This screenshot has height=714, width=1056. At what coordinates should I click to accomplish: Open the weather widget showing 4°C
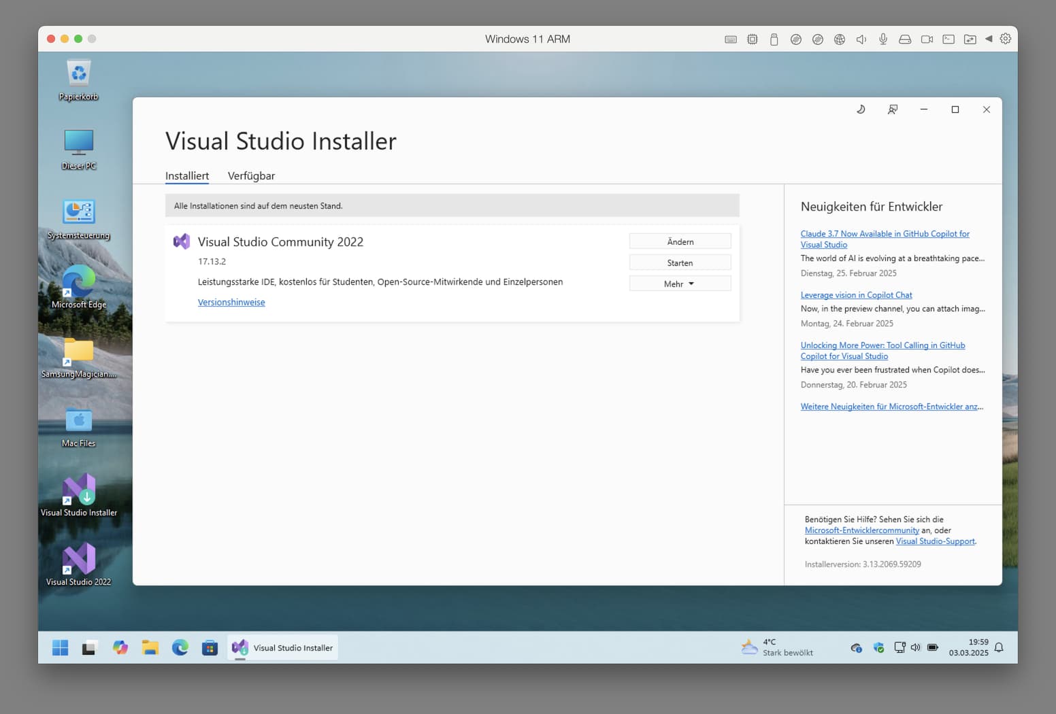point(777,647)
